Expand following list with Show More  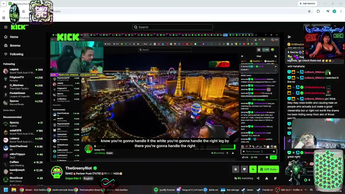pos(9,110)
